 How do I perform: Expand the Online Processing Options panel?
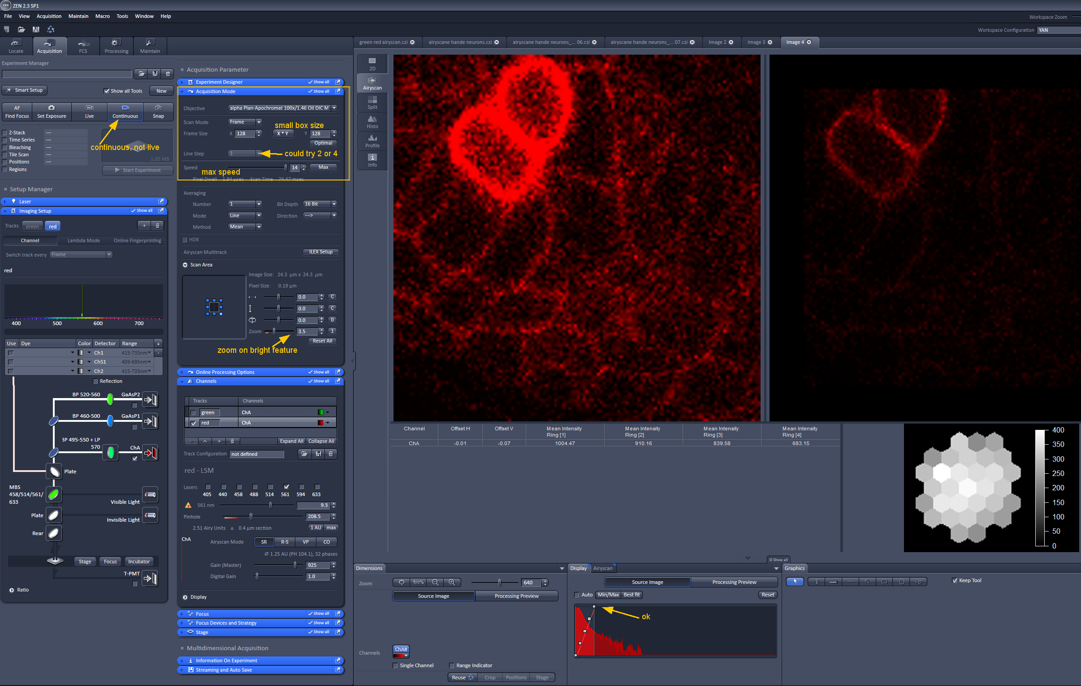[x=225, y=372]
